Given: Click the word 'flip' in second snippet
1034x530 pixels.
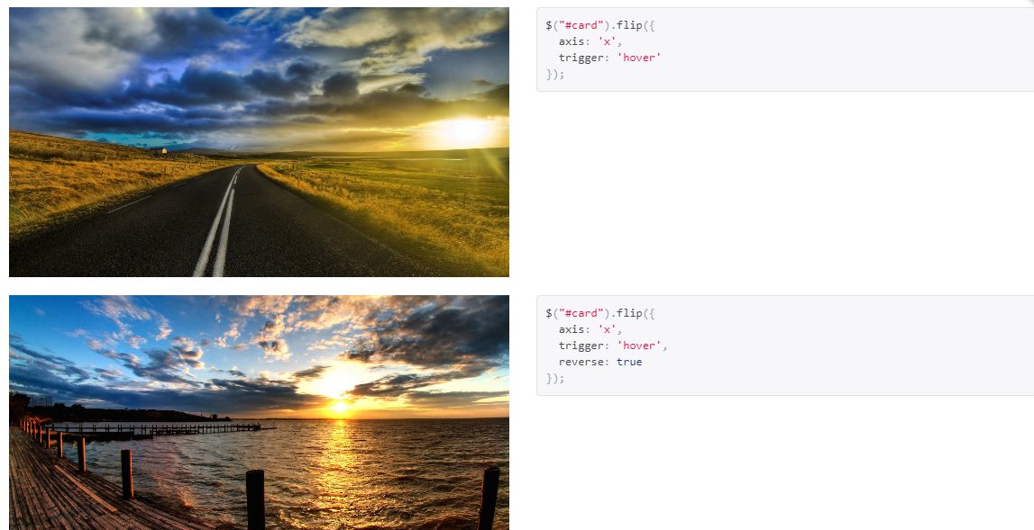Looking at the screenshot, I should [629, 313].
